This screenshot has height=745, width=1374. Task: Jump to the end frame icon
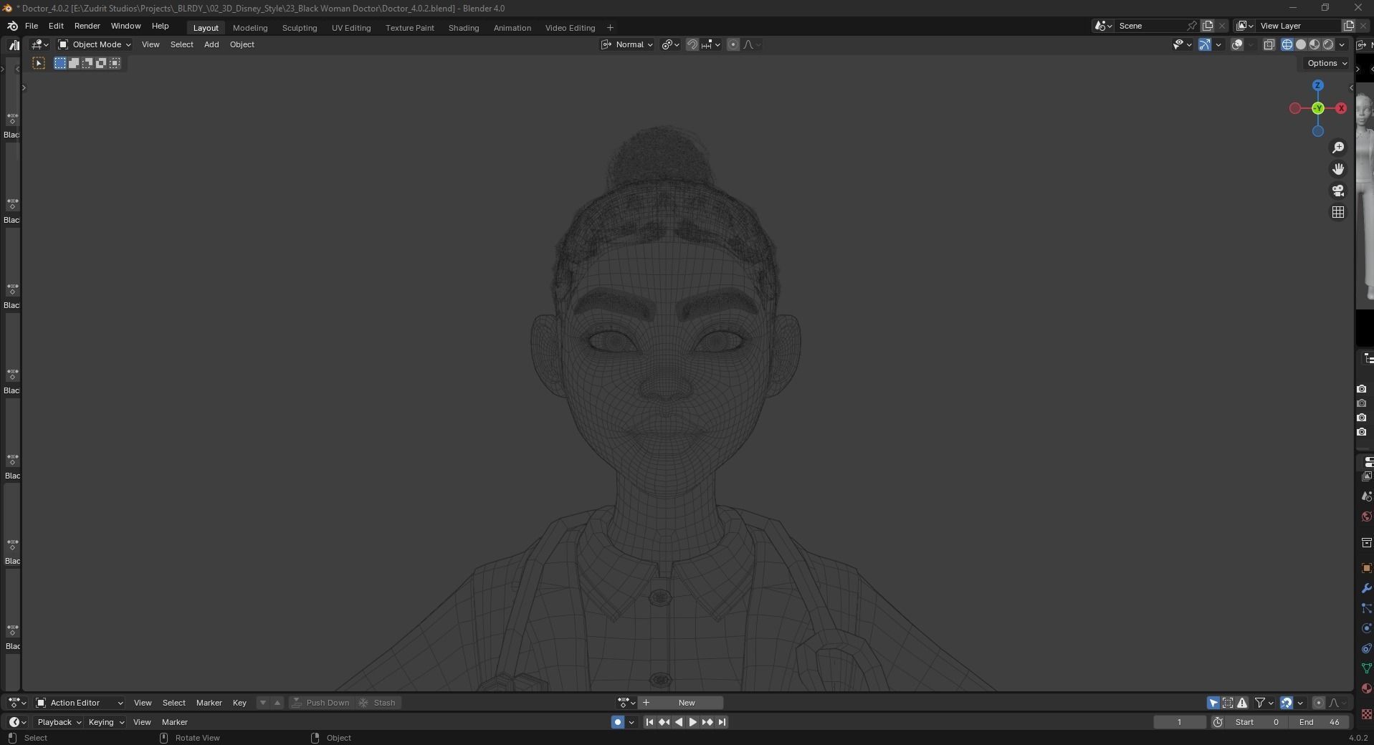722,722
